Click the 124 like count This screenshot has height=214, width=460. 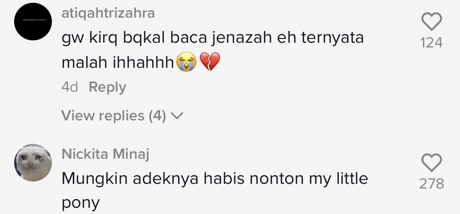point(431,43)
